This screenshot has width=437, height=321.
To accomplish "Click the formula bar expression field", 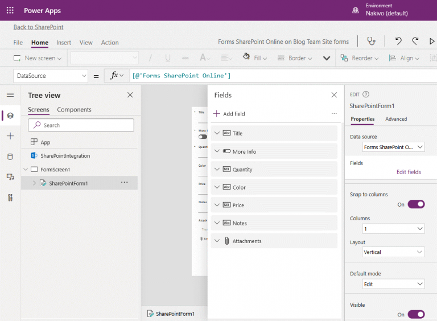I will click(x=283, y=76).
